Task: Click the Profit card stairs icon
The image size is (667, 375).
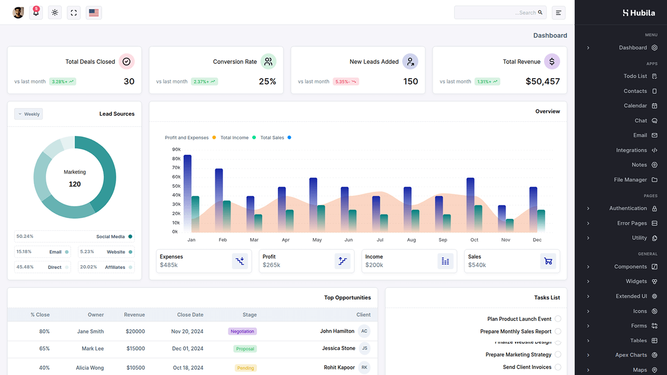Action: (x=342, y=261)
